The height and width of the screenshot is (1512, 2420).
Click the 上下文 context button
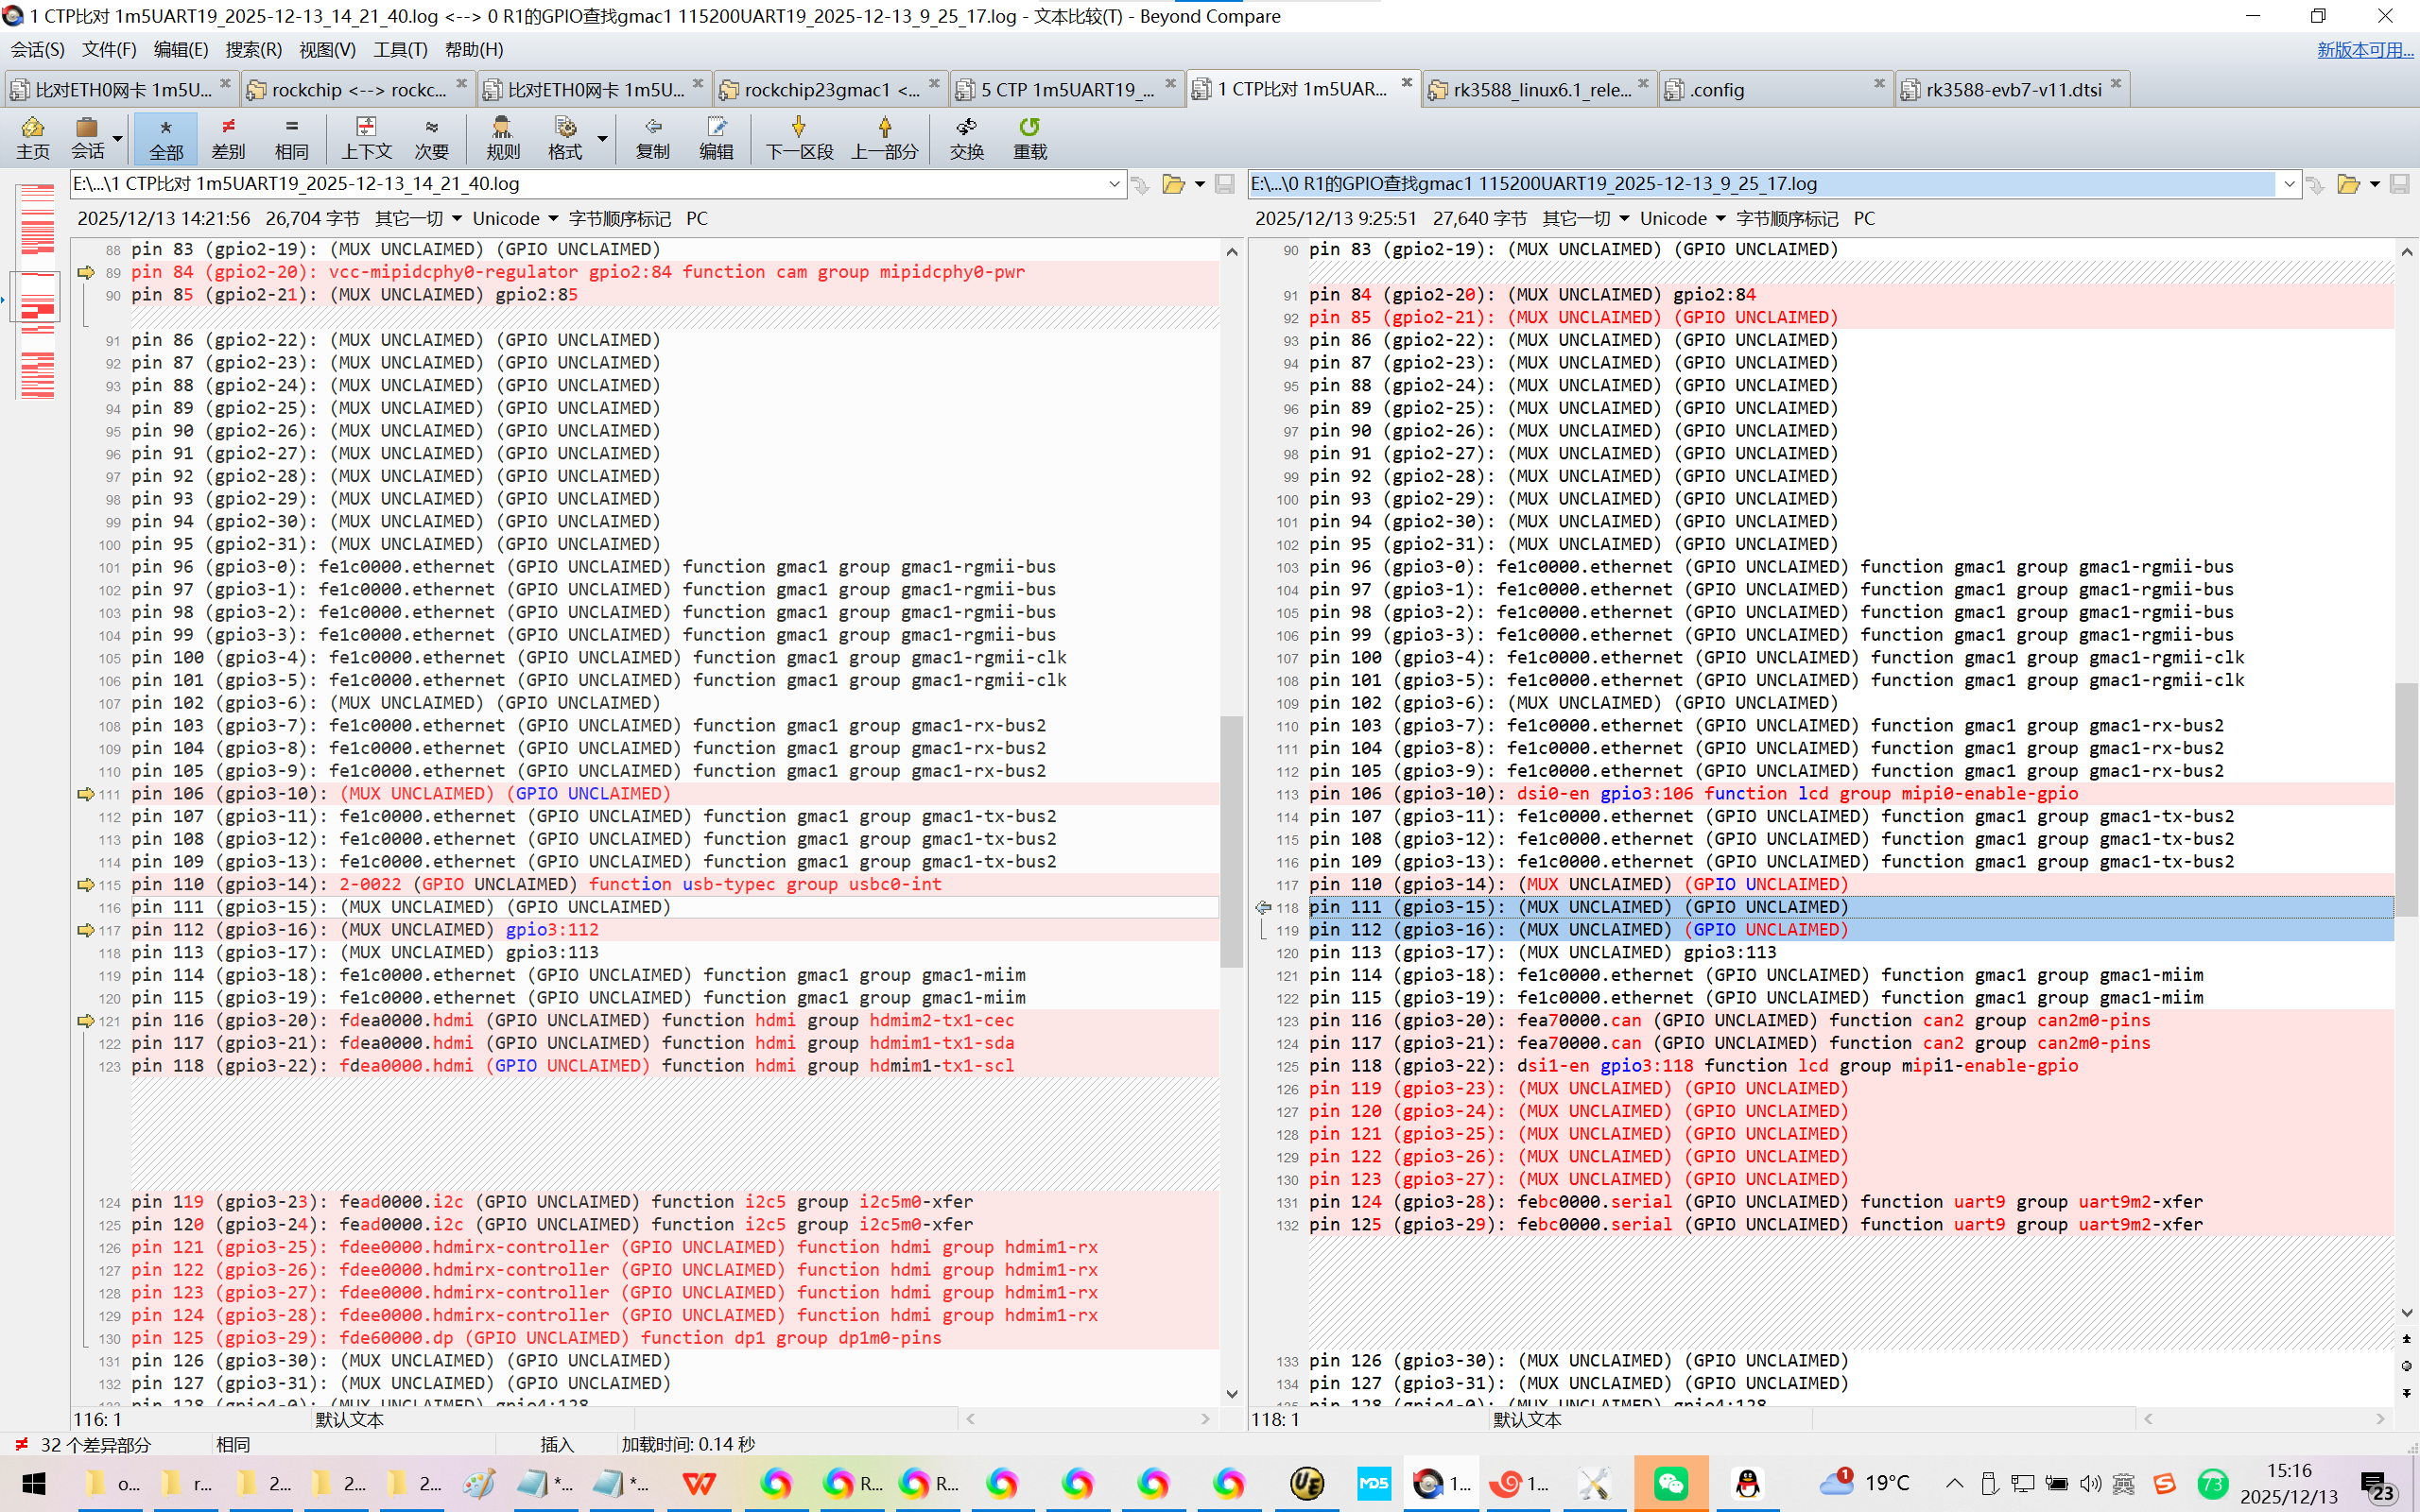366,137
